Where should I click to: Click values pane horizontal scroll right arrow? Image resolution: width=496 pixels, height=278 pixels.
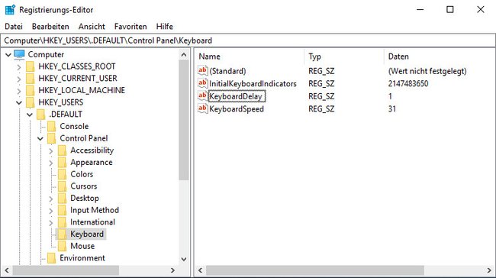pyautogui.click(x=489, y=270)
